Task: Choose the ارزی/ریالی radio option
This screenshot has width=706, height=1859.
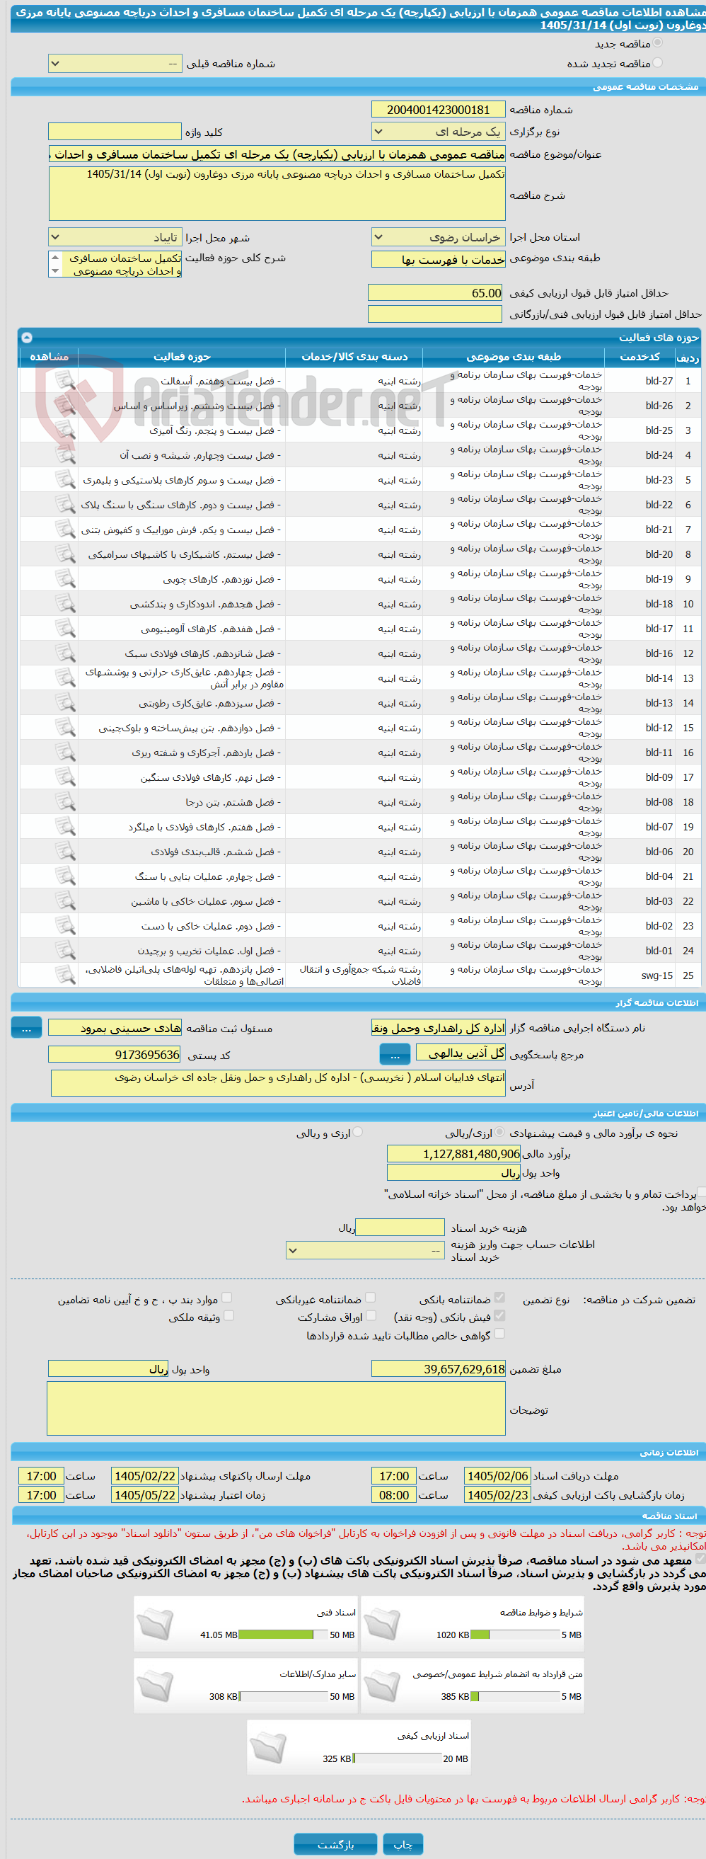Action: point(499,1131)
